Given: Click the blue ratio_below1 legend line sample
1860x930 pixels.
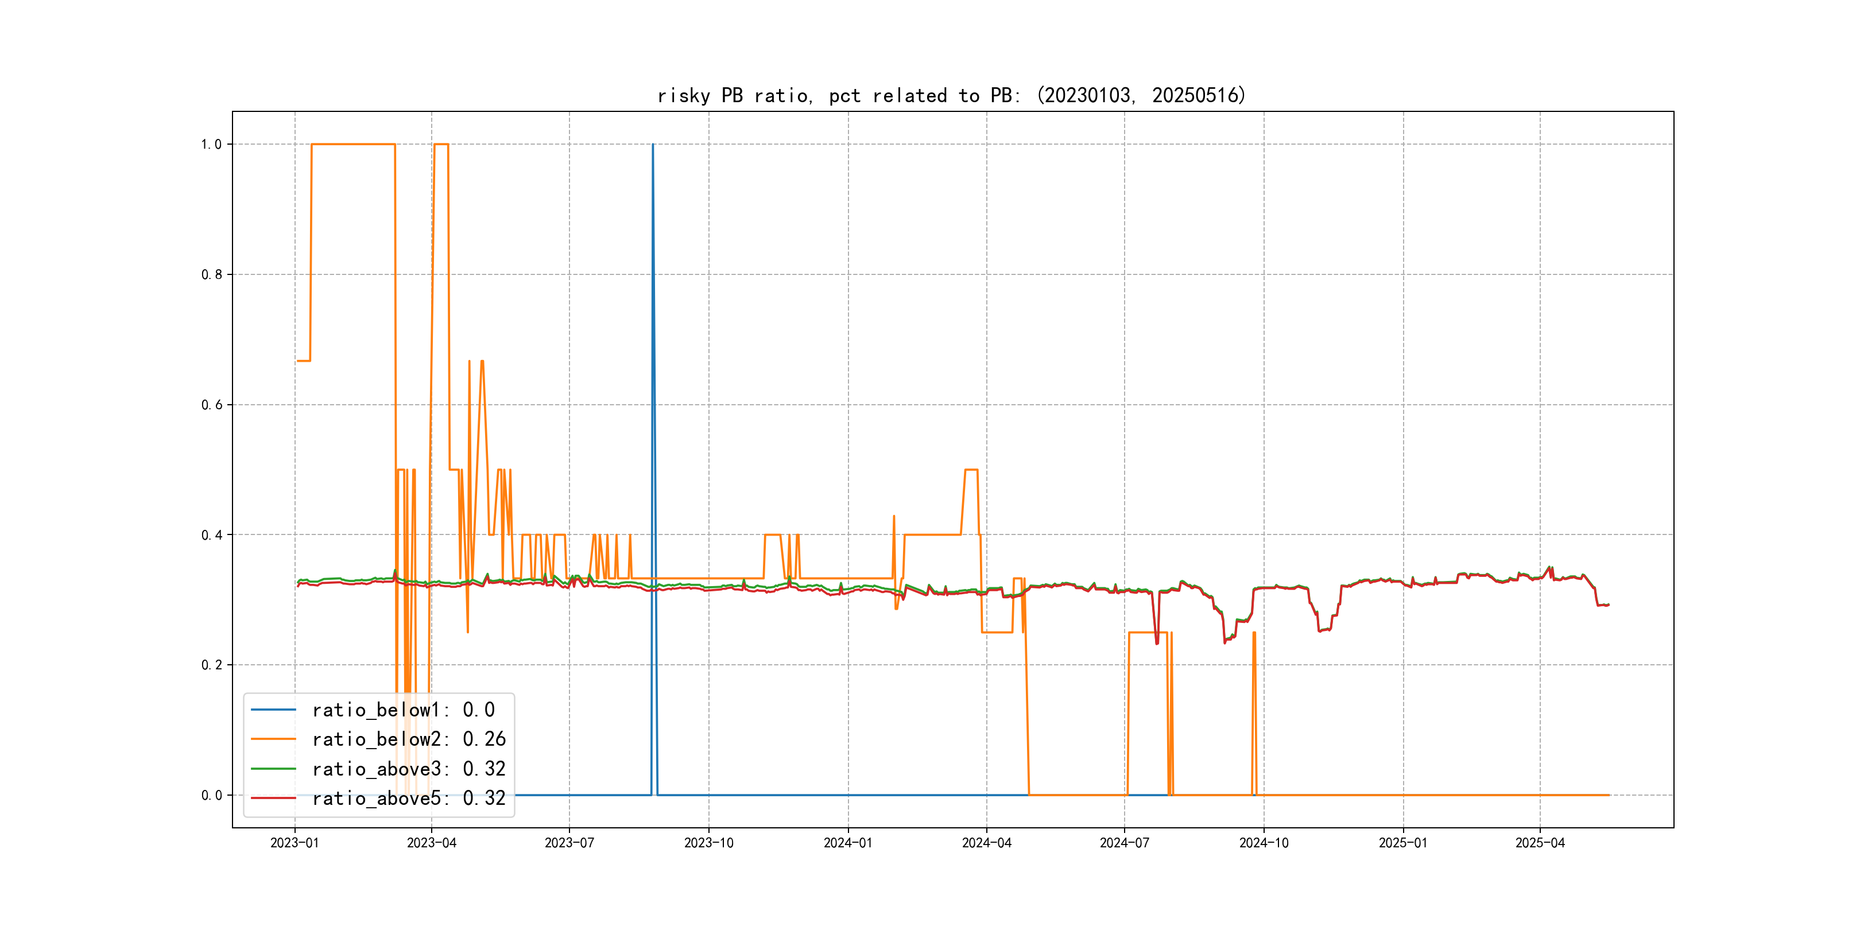Looking at the screenshot, I should coord(273,710).
